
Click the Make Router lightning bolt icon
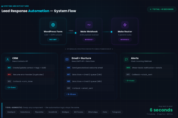tap(125, 25)
